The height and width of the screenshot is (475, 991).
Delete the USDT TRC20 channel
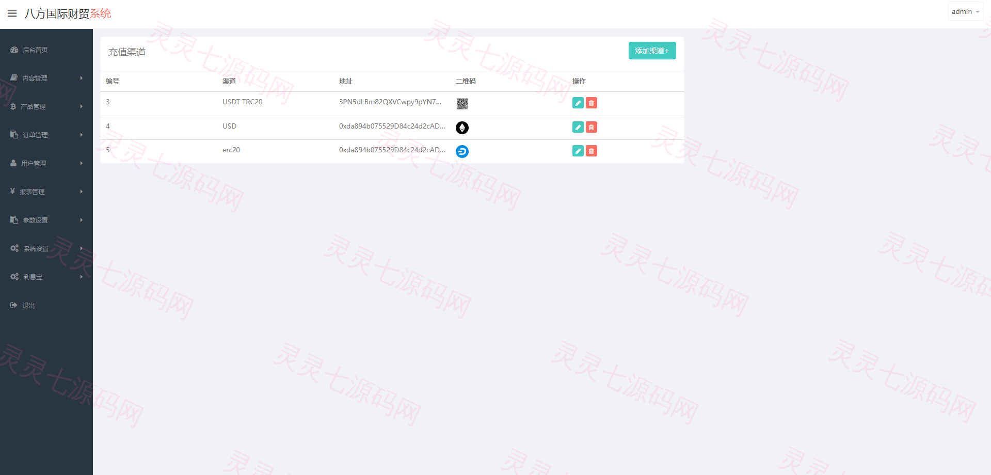592,103
